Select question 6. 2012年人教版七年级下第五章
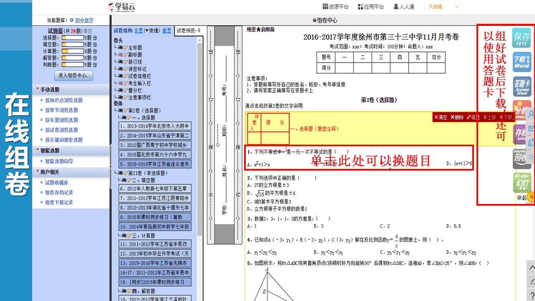 click(x=155, y=189)
